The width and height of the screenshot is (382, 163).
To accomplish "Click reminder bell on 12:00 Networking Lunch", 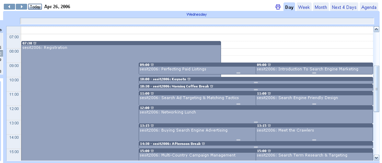I will click(x=152, y=108).
